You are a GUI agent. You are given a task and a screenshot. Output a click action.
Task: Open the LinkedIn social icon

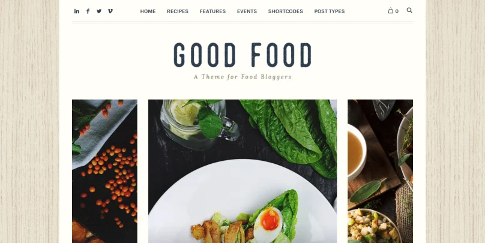(x=77, y=11)
